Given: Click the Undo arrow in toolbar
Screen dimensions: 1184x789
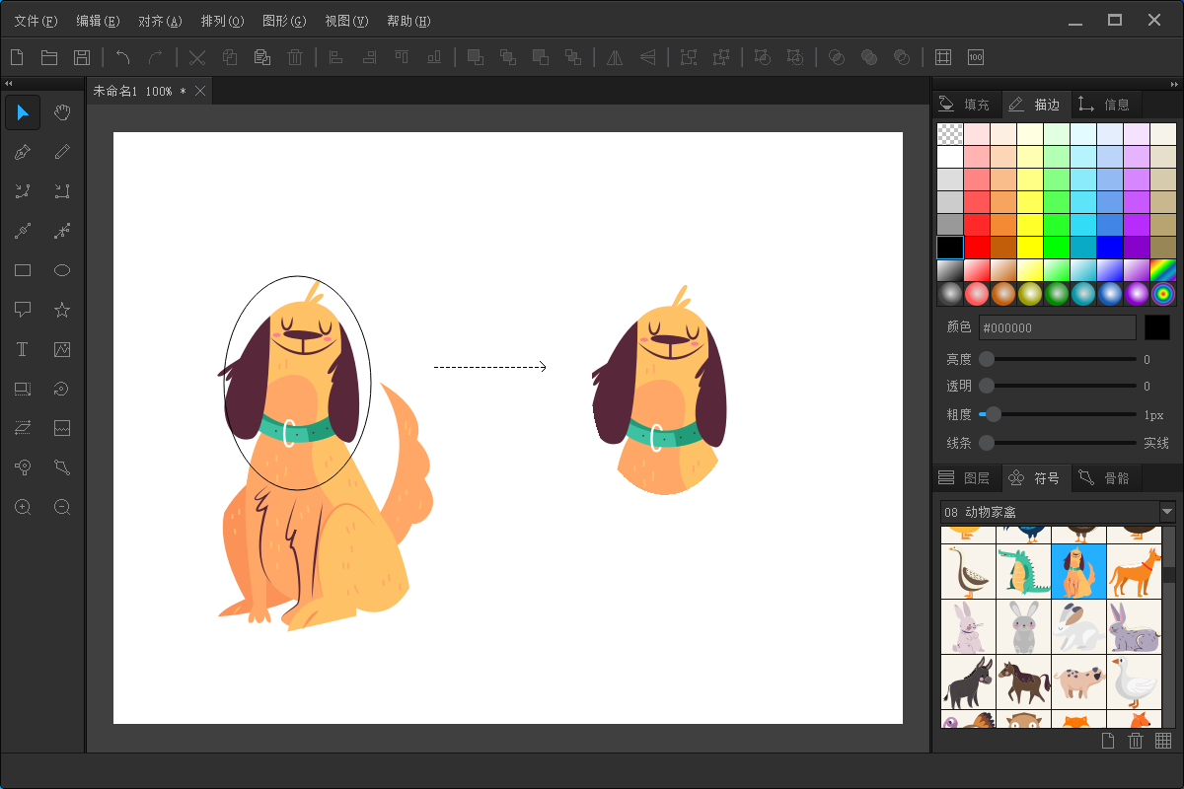Looking at the screenshot, I should pyautogui.click(x=122, y=57).
